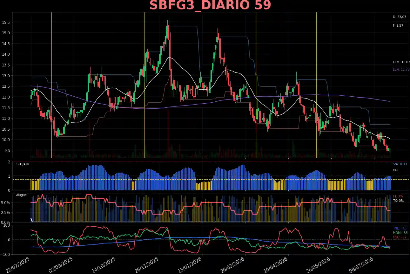Select the 13.5 price axis tick
This screenshot has height=274, width=410.
(6, 65)
